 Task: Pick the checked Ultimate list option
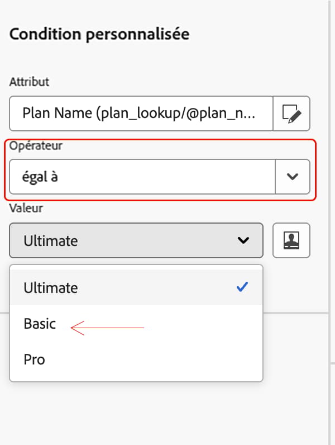[136, 287]
